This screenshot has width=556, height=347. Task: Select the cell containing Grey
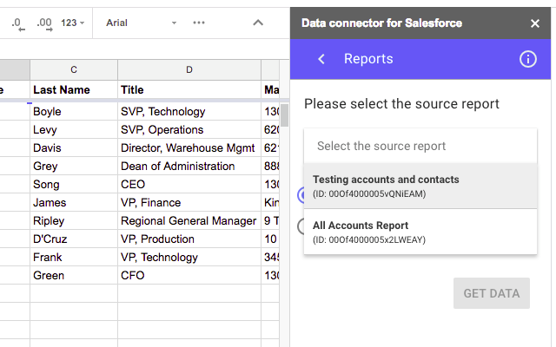point(74,166)
